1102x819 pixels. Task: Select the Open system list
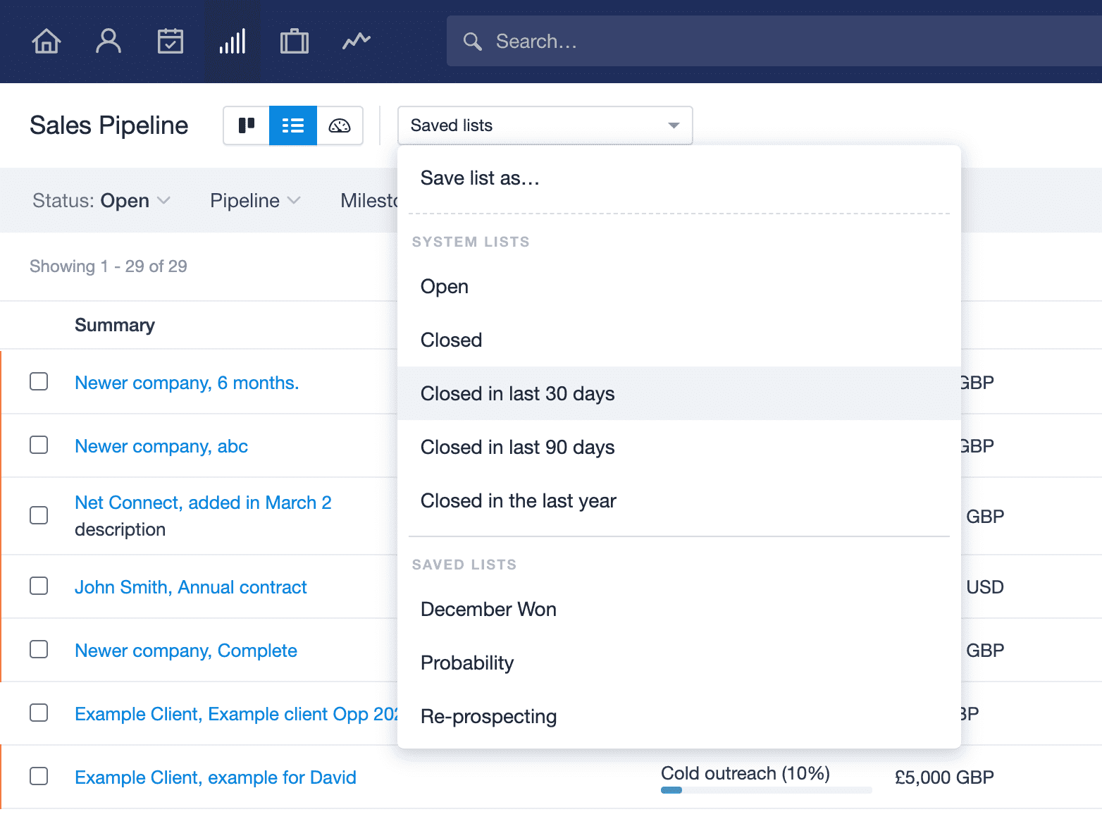(679, 287)
